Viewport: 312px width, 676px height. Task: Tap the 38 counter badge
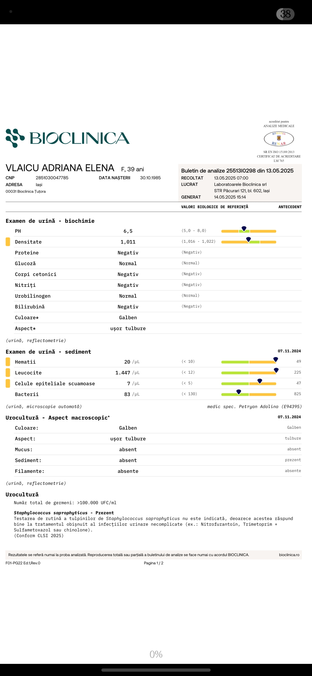(x=285, y=14)
